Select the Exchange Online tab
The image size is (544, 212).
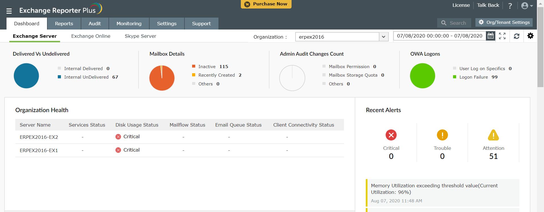91,36
